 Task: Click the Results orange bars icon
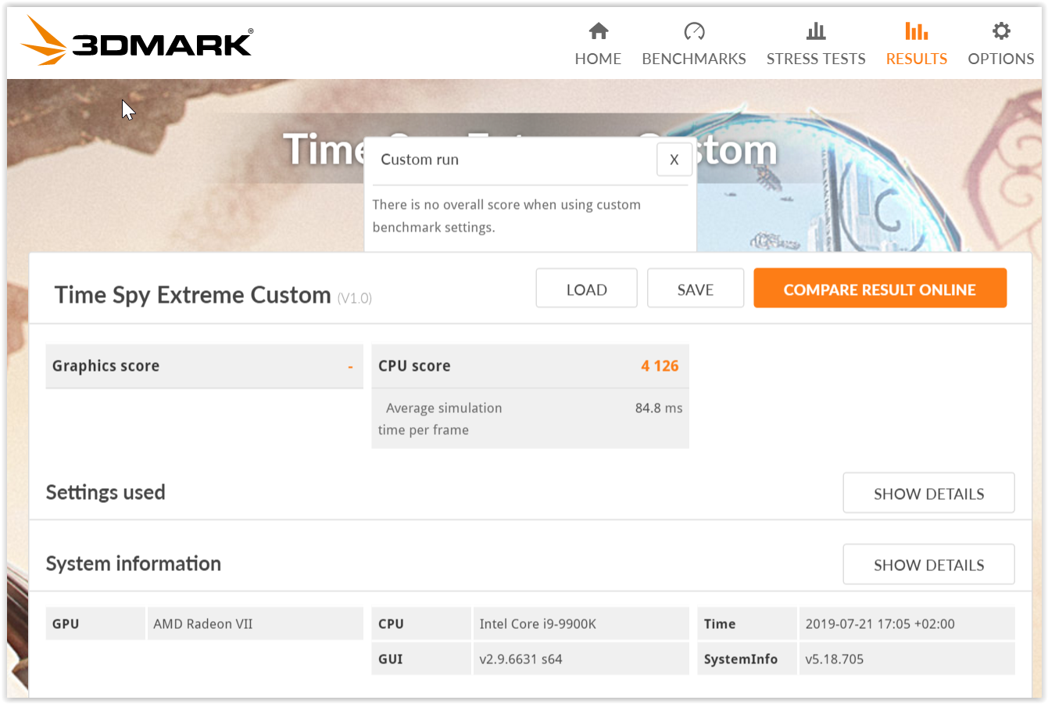(x=917, y=31)
